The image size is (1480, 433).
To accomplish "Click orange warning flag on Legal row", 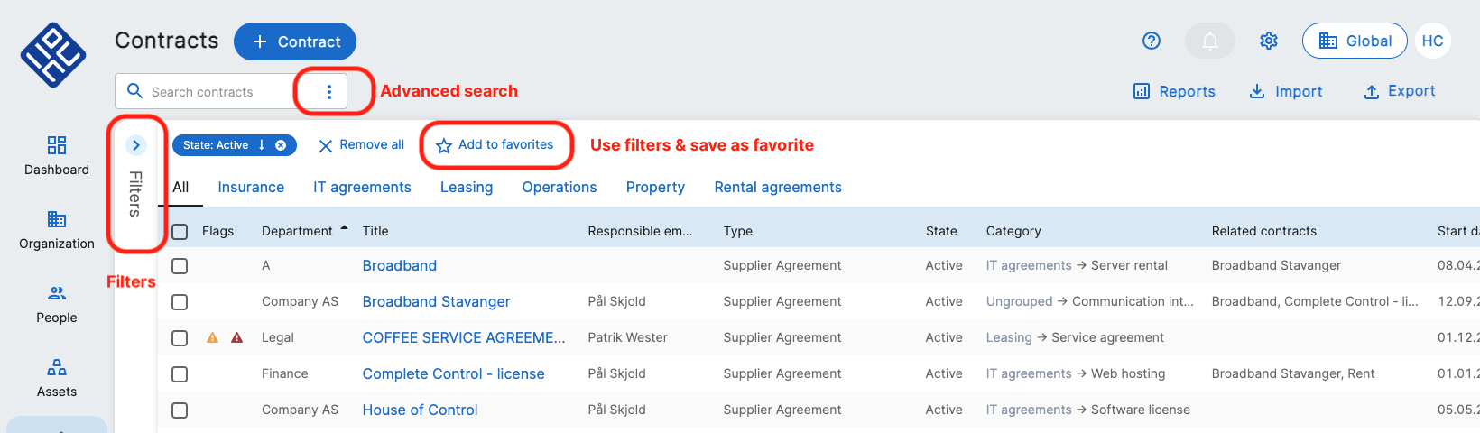I will (x=213, y=337).
